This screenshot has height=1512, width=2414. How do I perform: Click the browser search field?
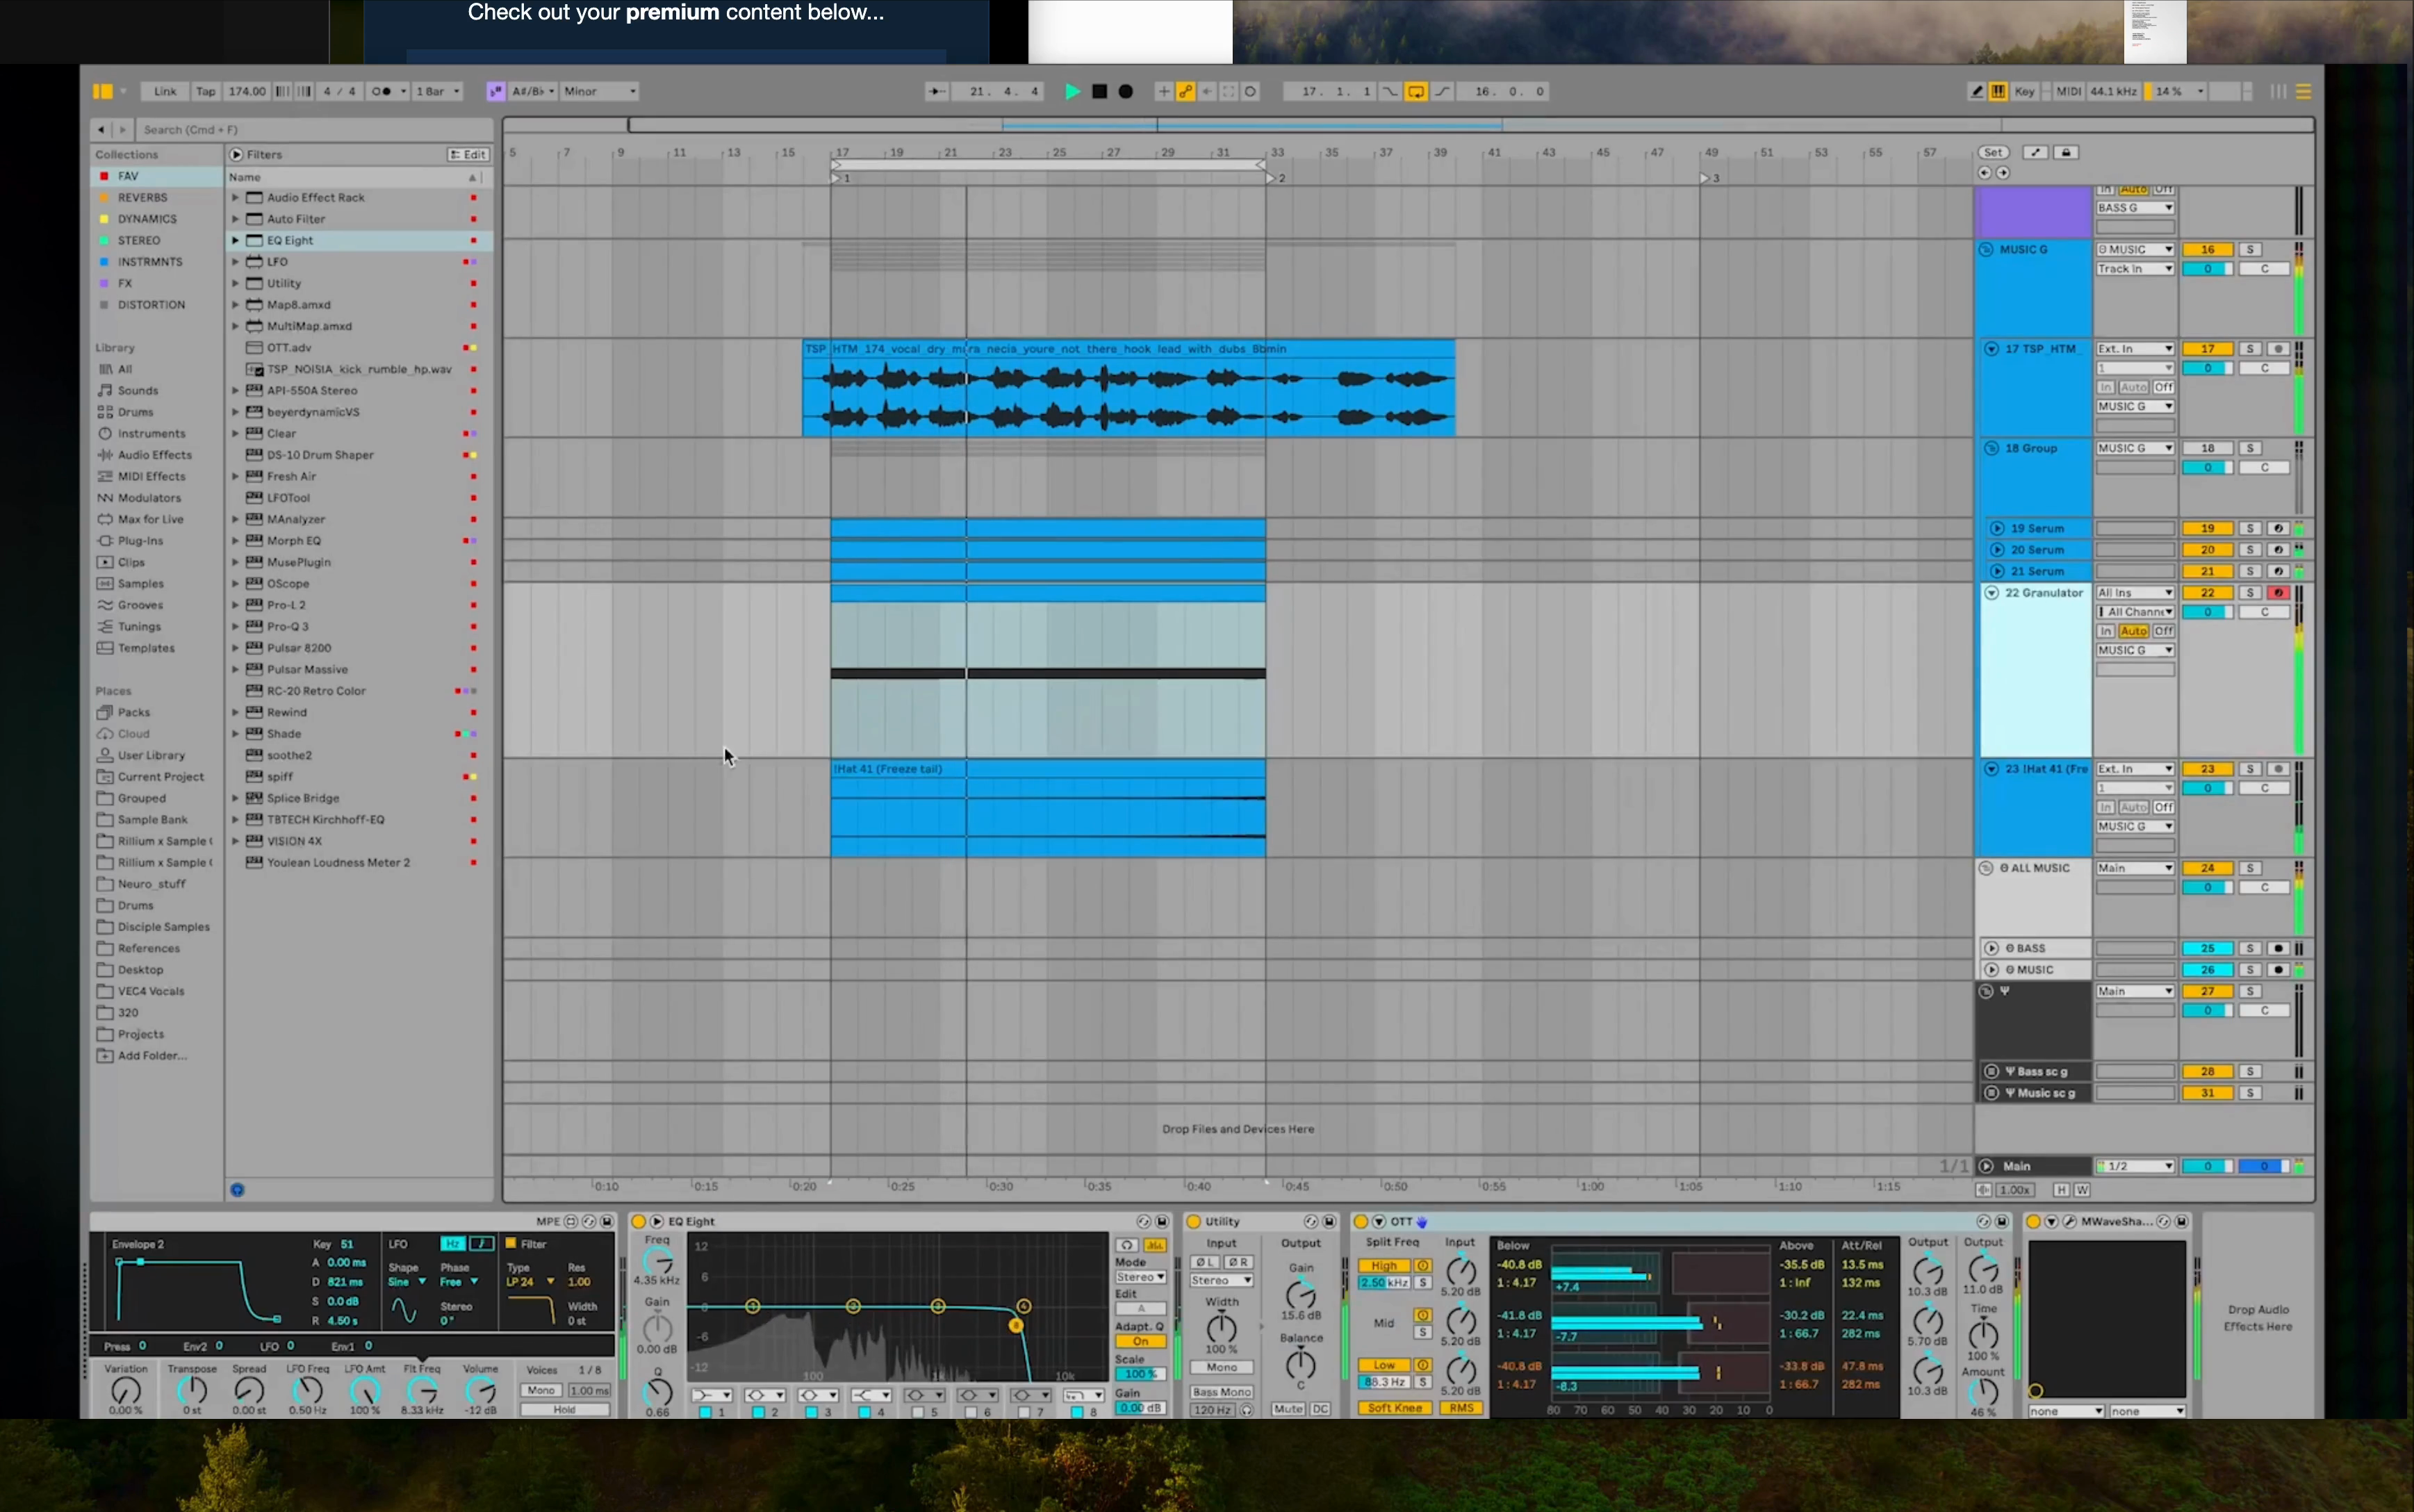[x=314, y=129]
